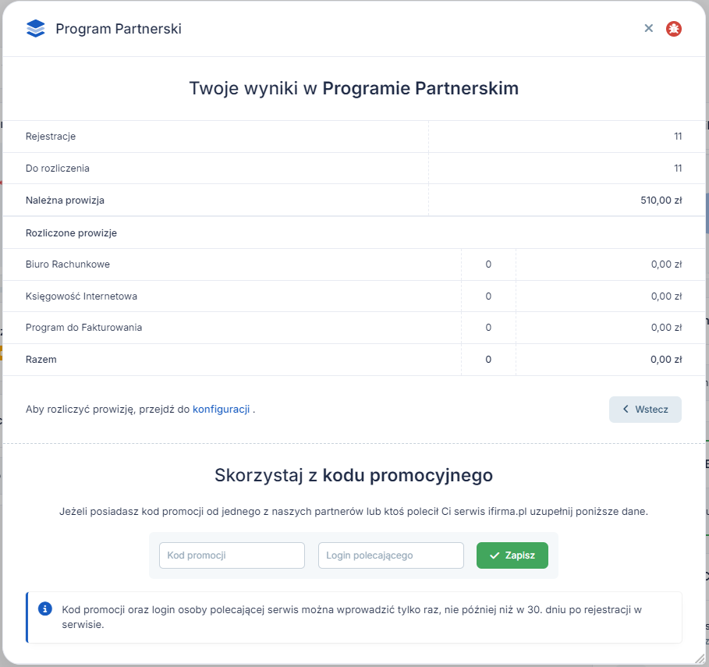Click the blue info icon in the notice
This screenshot has height=667, width=709.
click(x=44, y=608)
